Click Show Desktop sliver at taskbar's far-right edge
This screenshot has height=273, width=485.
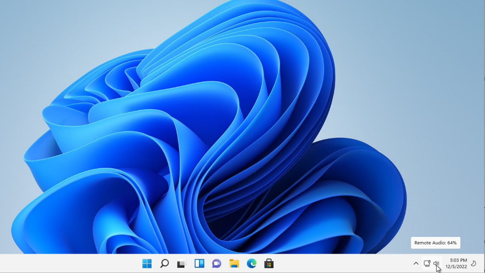[x=483, y=263]
